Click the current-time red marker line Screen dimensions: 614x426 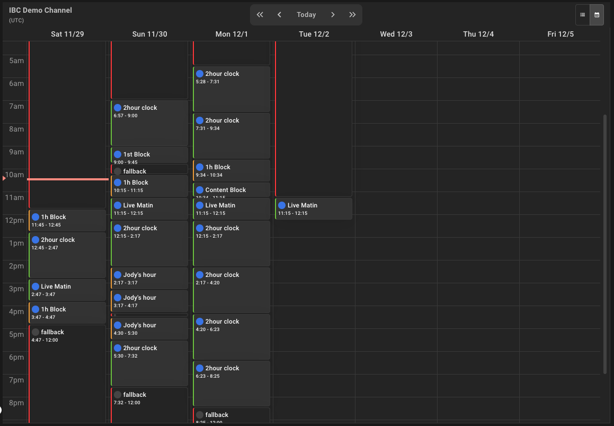(68, 179)
